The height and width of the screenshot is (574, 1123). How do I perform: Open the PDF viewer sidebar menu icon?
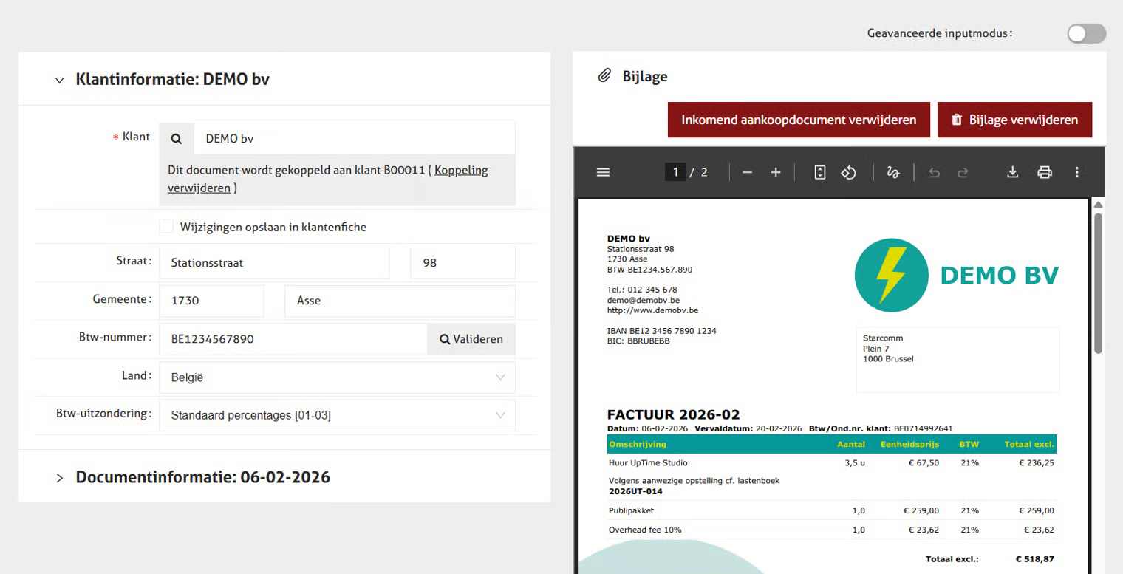pyautogui.click(x=603, y=172)
